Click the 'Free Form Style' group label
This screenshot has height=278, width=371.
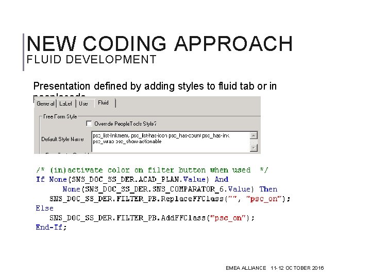[60, 116]
